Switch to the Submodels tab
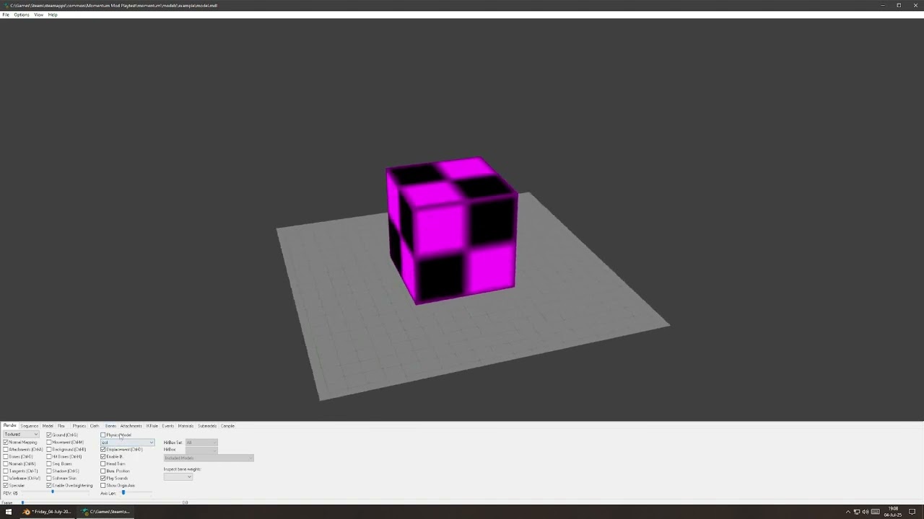Screen dimensions: 924x519 click(x=207, y=426)
